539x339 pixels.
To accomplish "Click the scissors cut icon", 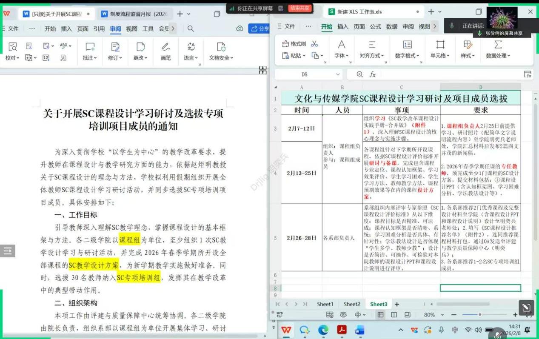I will click(x=314, y=44).
